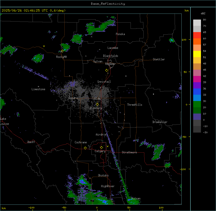Click the white plus marker north of Drumheller
This screenshot has height=211, width=216.
(153, 94)
